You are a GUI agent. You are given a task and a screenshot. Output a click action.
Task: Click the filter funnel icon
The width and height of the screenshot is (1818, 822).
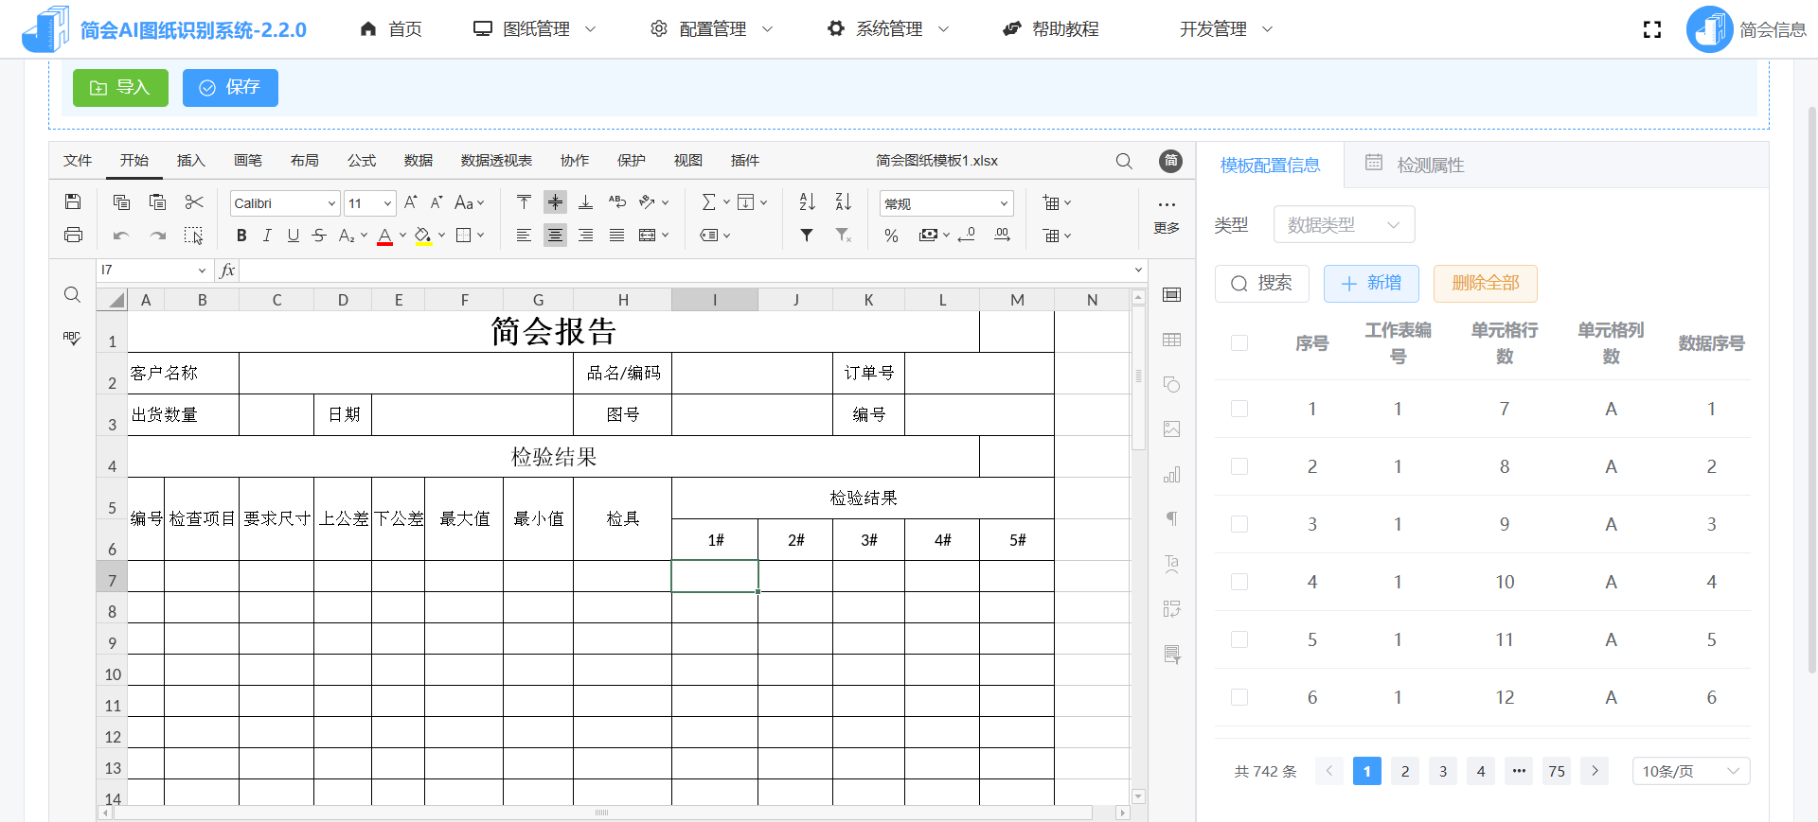click(807, 236)
